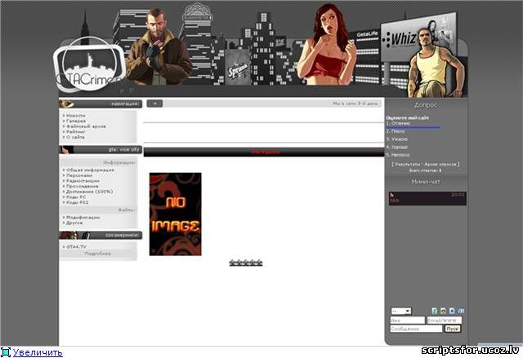The width and height of the screenshot is (523, 358).
Task: Click the Подробнее link under partners
Action: 98,254
